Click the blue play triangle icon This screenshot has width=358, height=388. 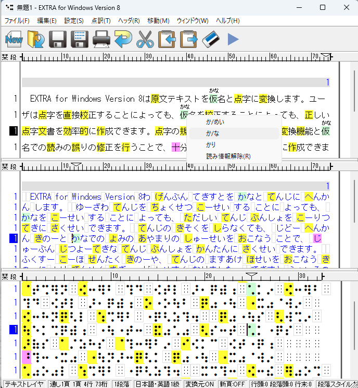[233, 39]
